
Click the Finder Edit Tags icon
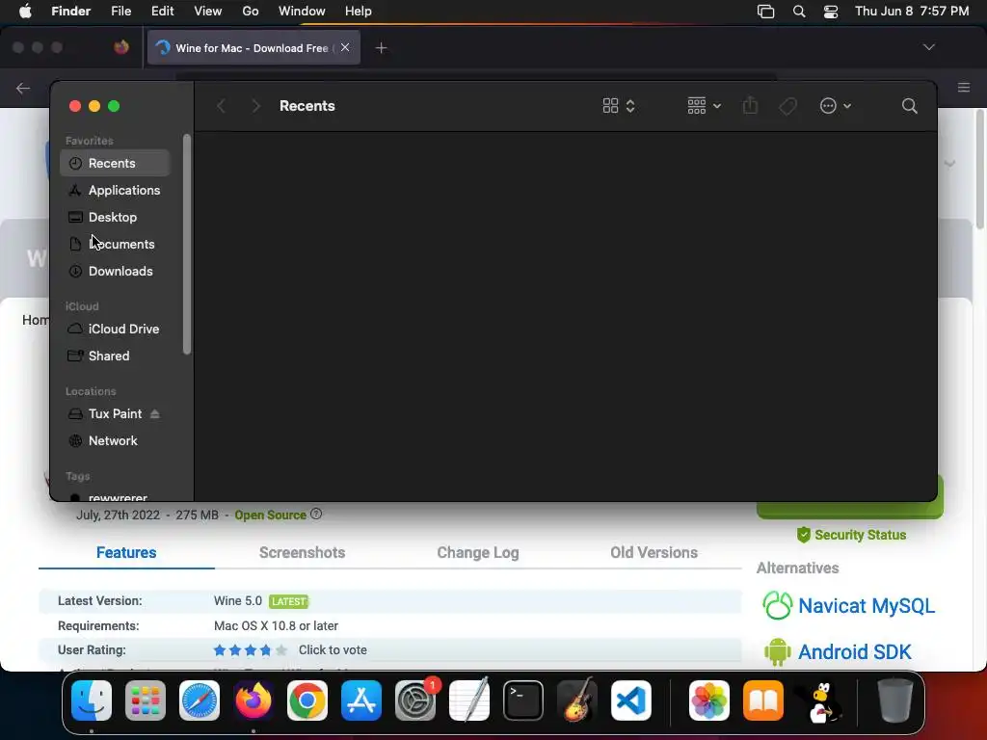click(x=787, y=106)
